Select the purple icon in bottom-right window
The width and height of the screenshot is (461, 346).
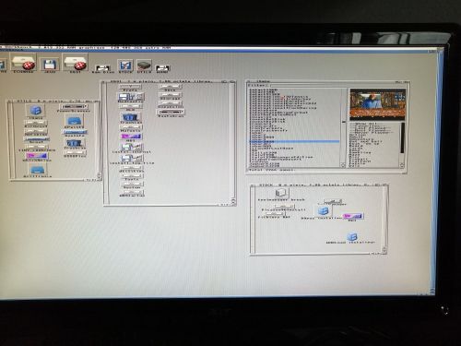pos(352,216)
